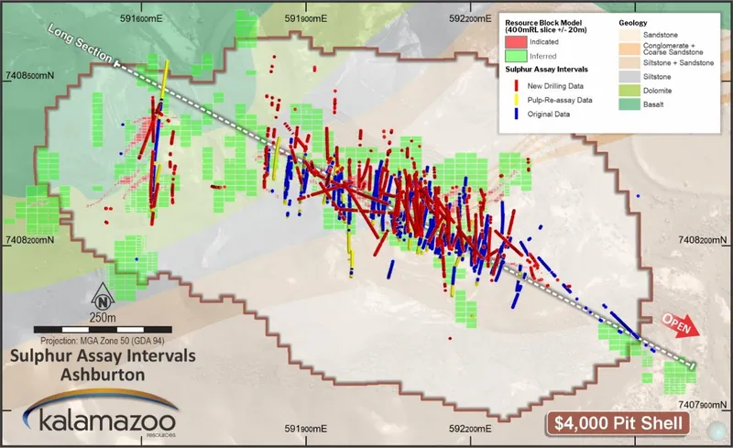This screenshot has width=733, height=448.
Task: Click the Conglomerate + Coarse Sandstone swatch
Action: (629, 49)
